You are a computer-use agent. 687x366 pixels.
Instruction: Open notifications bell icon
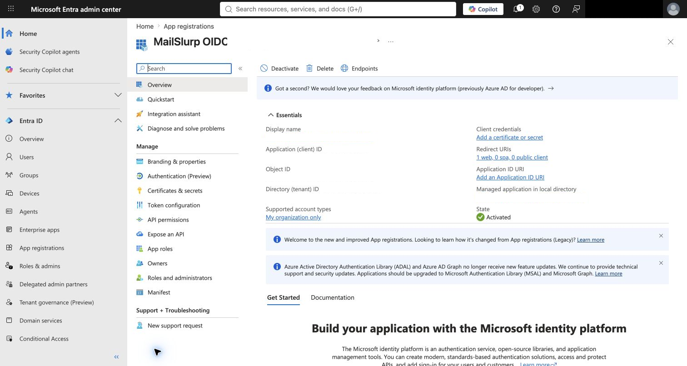click(x=517, y=9)
